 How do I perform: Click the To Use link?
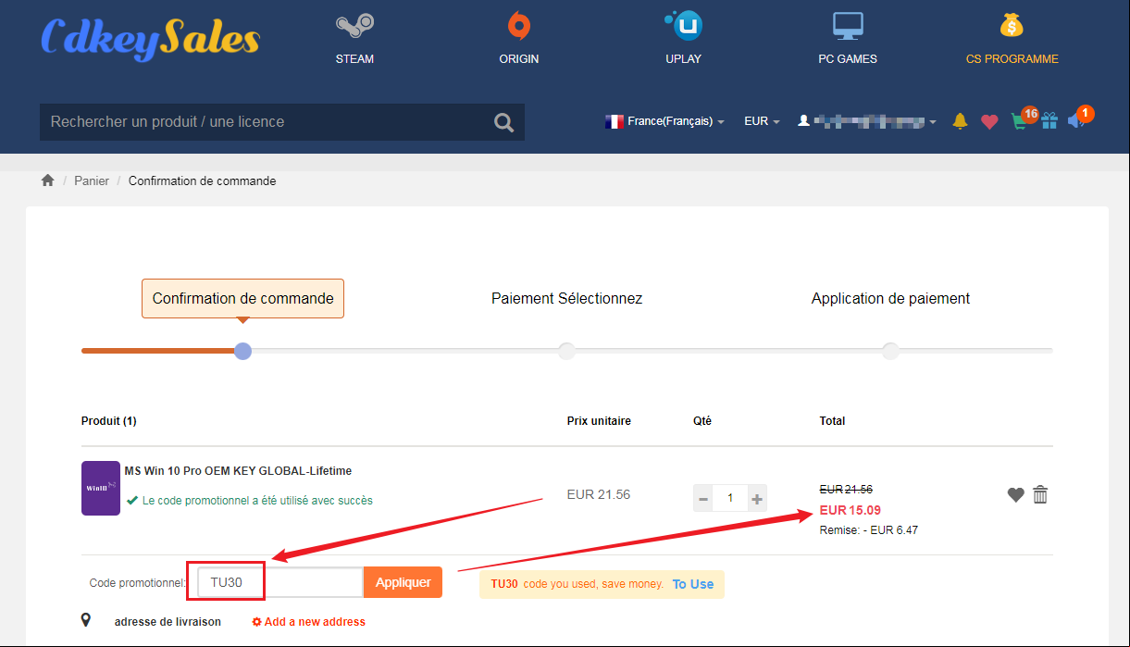(x=693, y=584)
